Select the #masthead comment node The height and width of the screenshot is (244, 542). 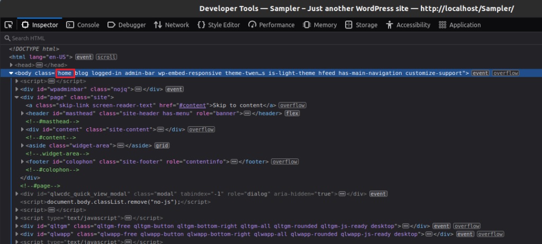tap(52, 121)
